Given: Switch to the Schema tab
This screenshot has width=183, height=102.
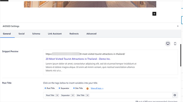Looking at the screenshot, I should 36,34.
